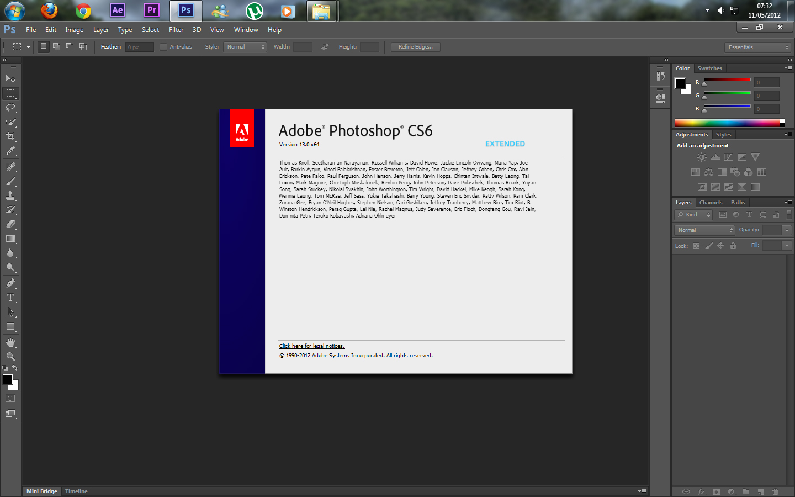Viewport: 795px width, 497px height.
Task: Click the delete layer trash icon
Action: [776, 491]
